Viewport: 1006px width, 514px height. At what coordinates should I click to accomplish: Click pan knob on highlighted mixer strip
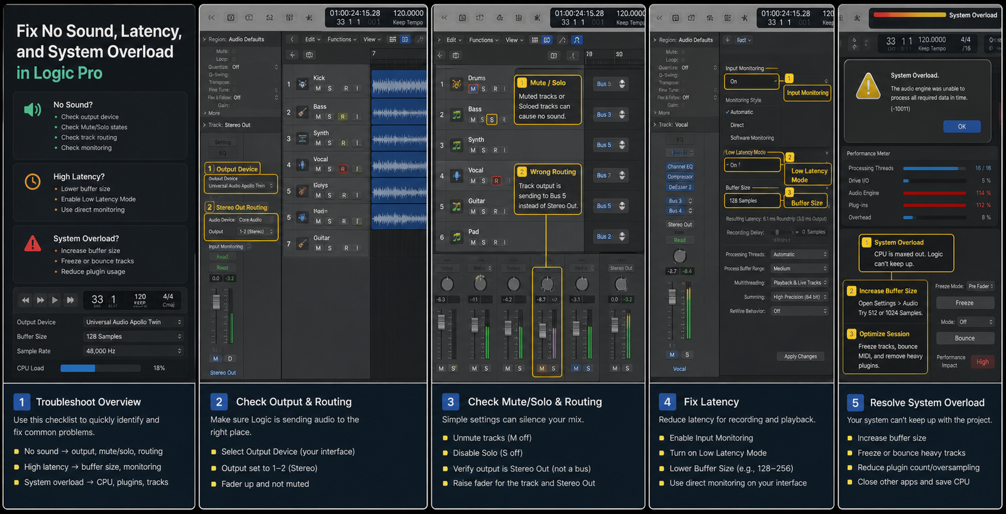pyautogui.click(x=547, y=284)
